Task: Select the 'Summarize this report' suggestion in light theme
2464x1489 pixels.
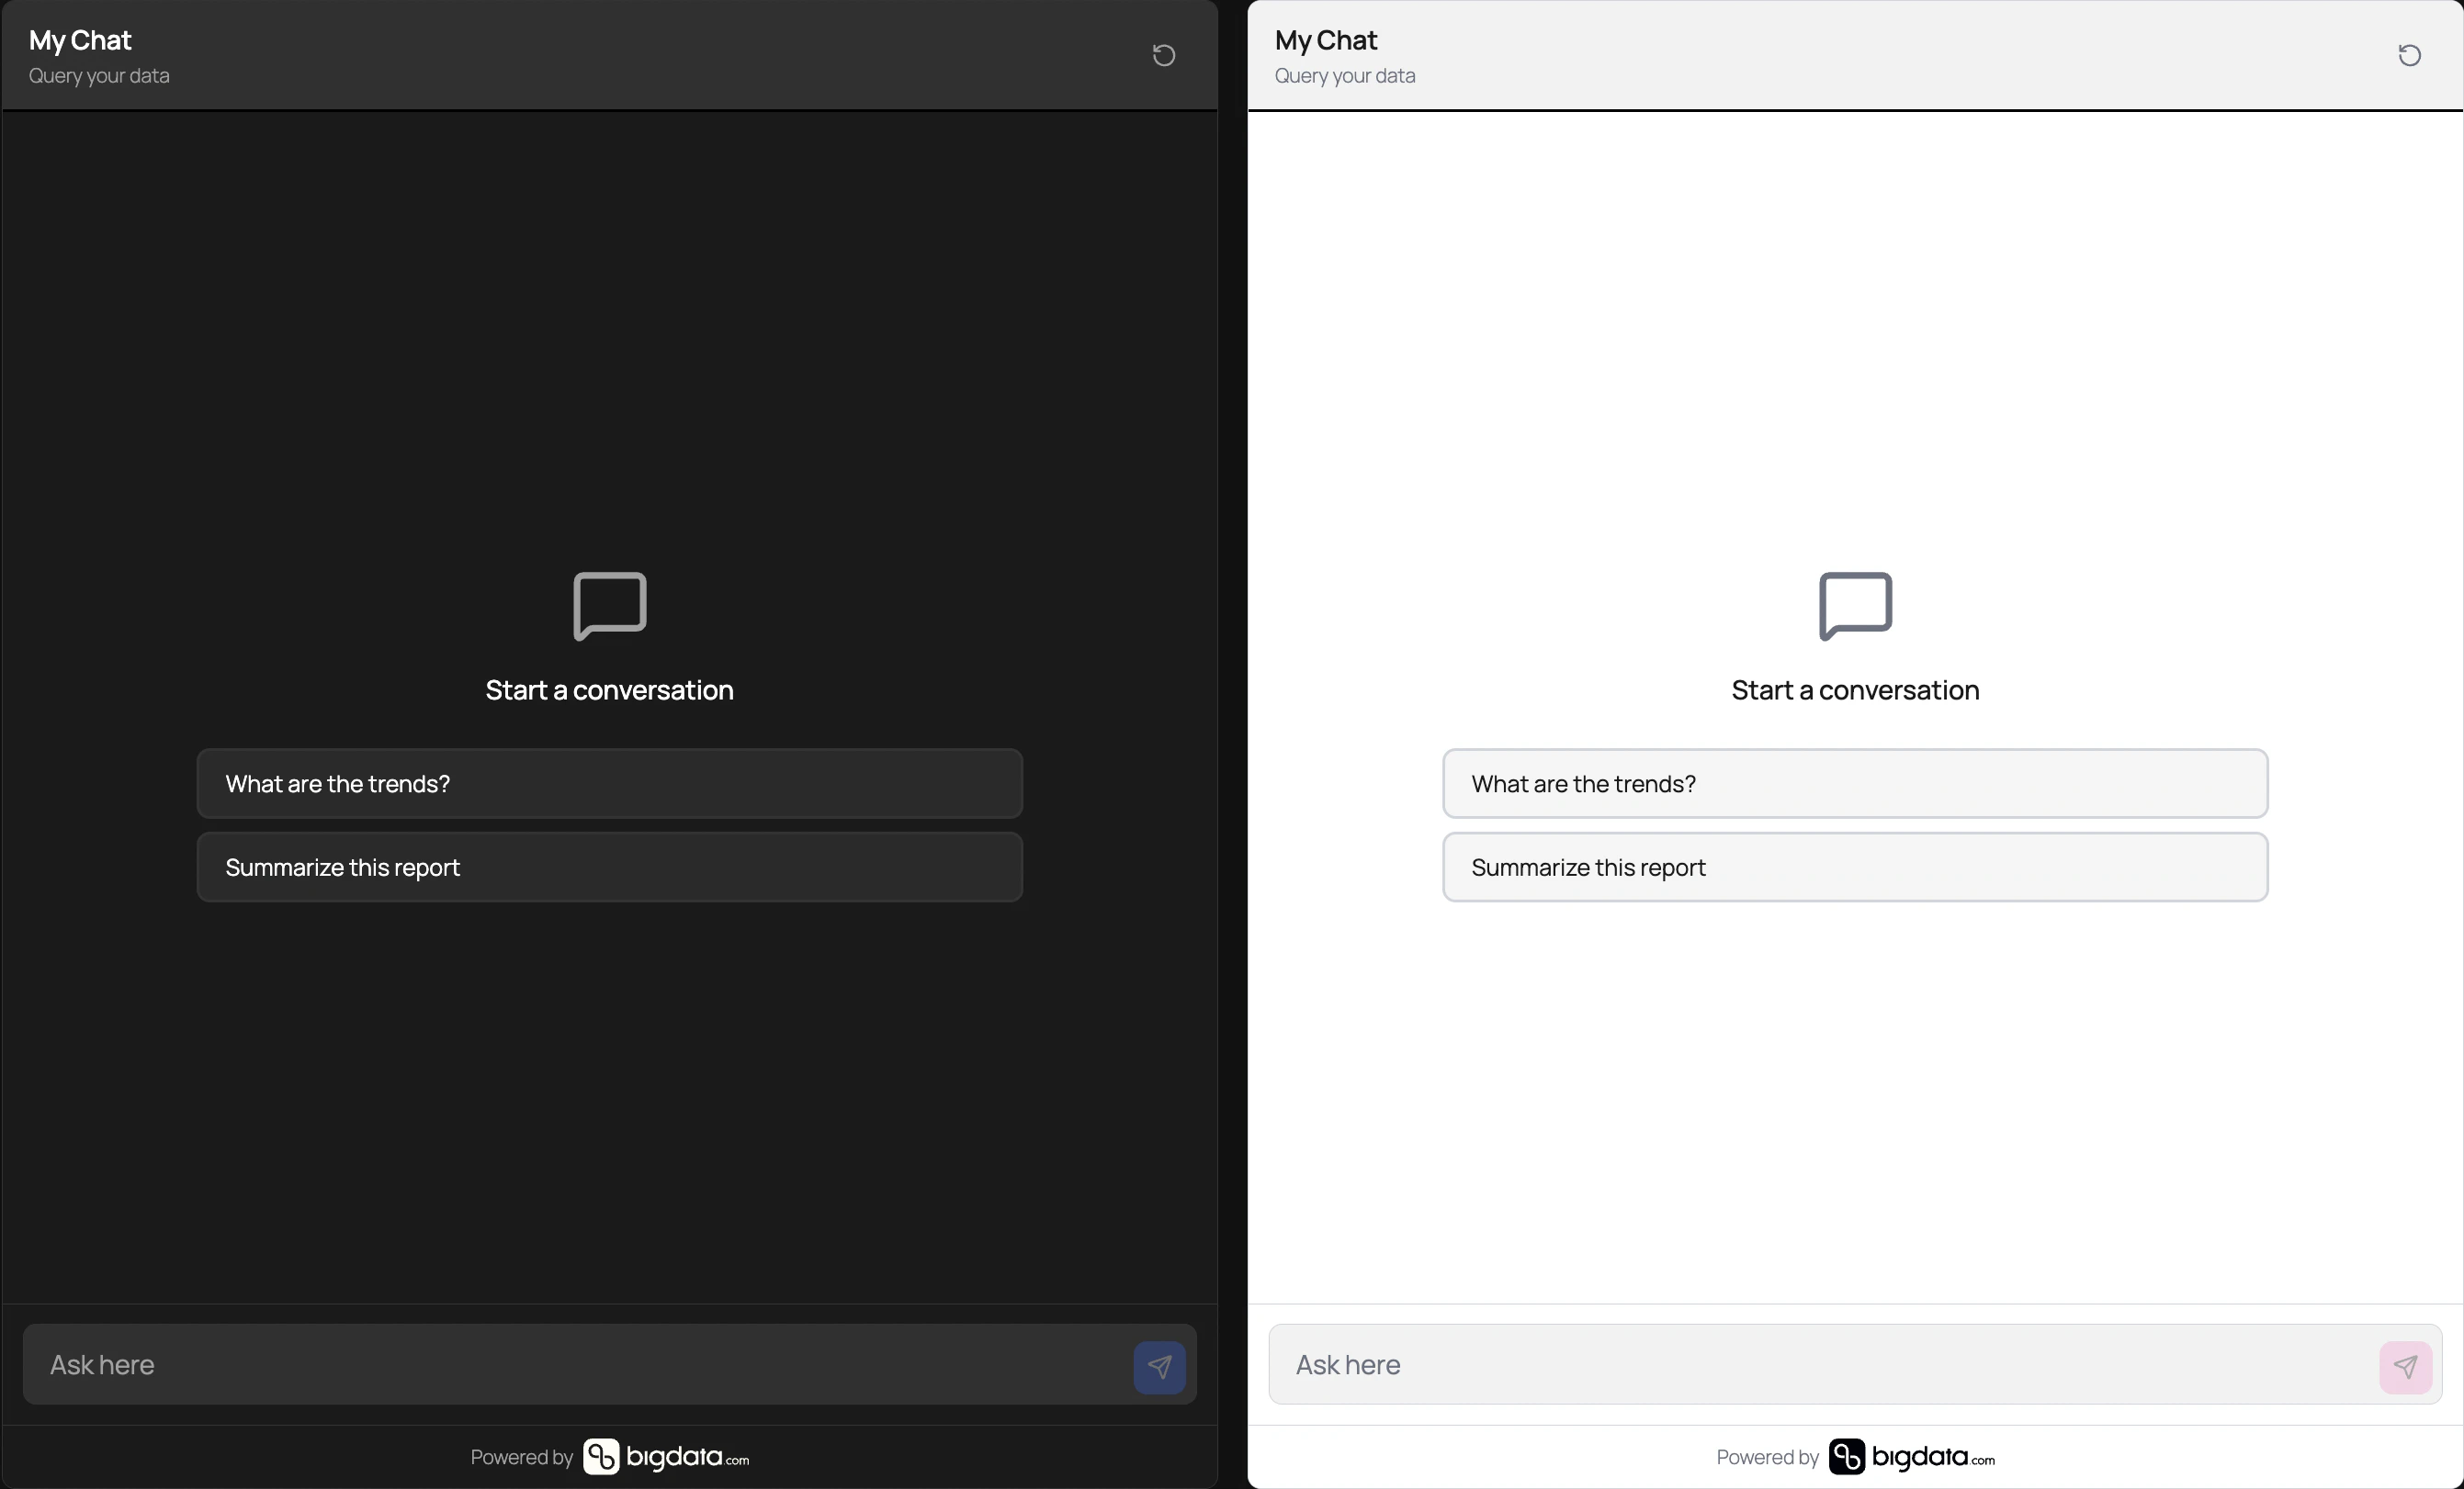Action: point(1855,868)
